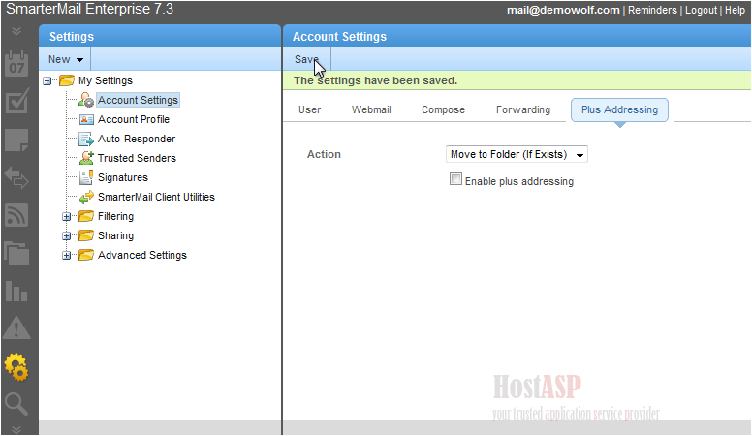Click the Sharing folder icon

click(86, 235)
